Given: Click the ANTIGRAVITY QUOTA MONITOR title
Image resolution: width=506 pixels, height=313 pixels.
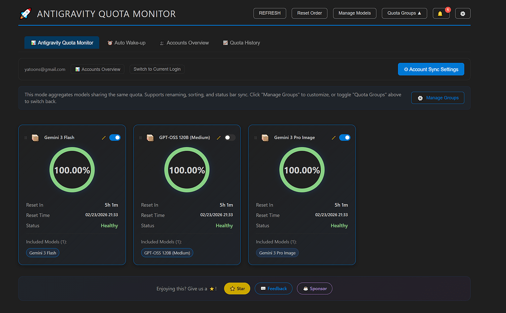Looking at the screenshot, I should pyautogui.click(x=106, y=14).
